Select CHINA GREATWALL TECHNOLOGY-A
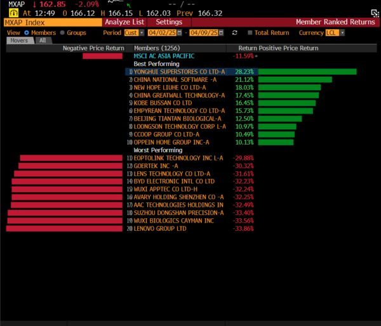 (x=179, y=95)
